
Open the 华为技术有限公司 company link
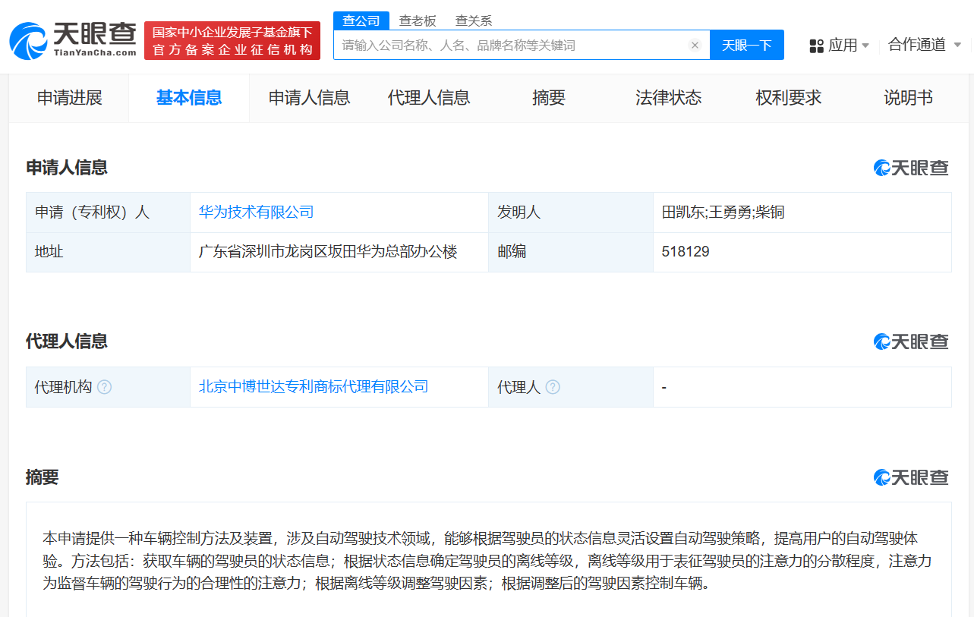tap(255, 212)
